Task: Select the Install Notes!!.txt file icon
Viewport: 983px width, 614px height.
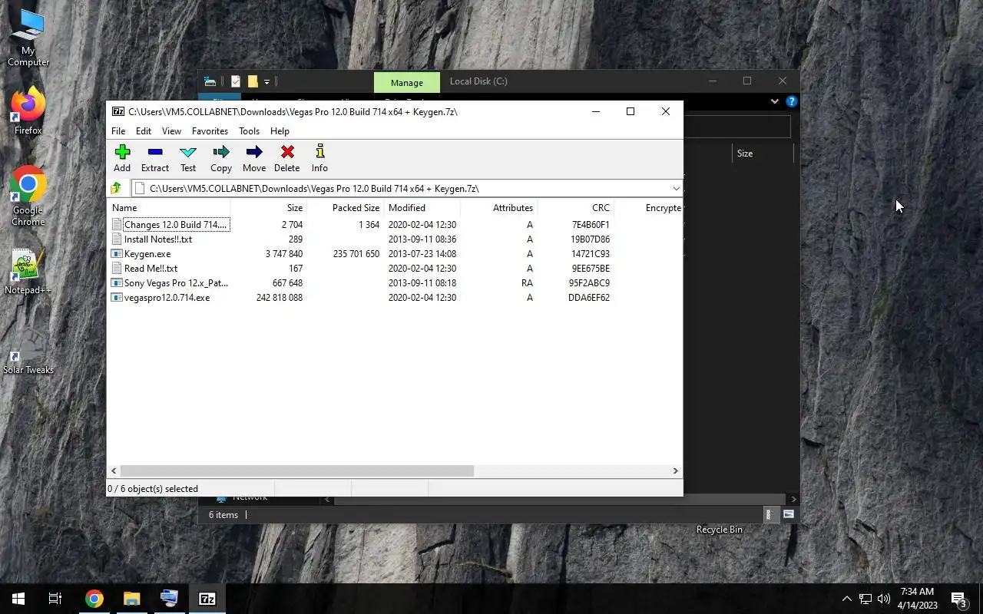Action: (117, 239)
